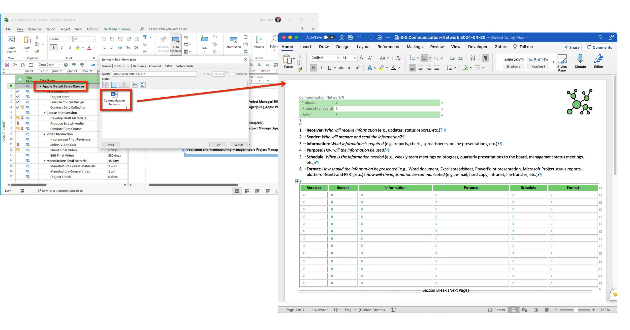Collapse the Course Pilot Session summary task
The width and height of the screenshot is (630, 330).
click(44, 113)
